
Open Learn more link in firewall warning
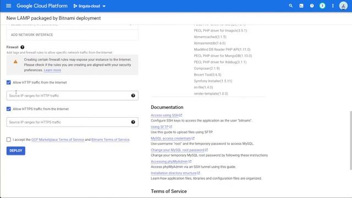pyautogui.click(x=52, y=70)
